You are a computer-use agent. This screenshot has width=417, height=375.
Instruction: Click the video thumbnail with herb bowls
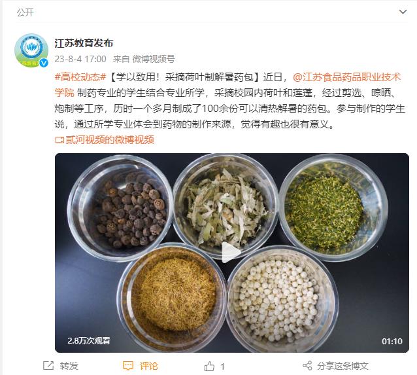232,253
